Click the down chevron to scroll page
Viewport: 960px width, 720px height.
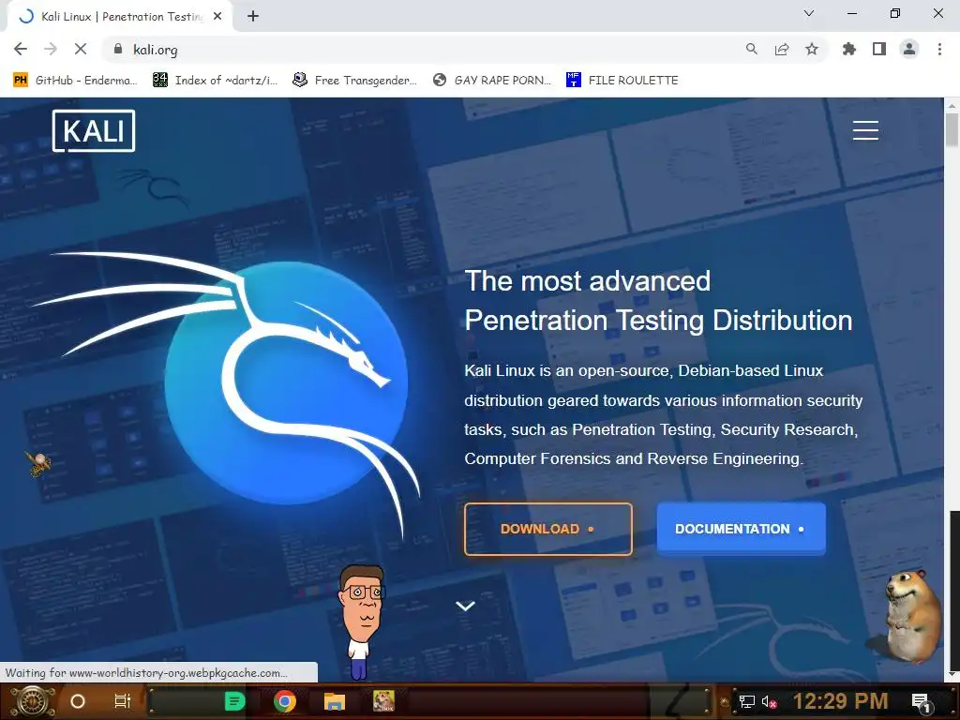465,607
